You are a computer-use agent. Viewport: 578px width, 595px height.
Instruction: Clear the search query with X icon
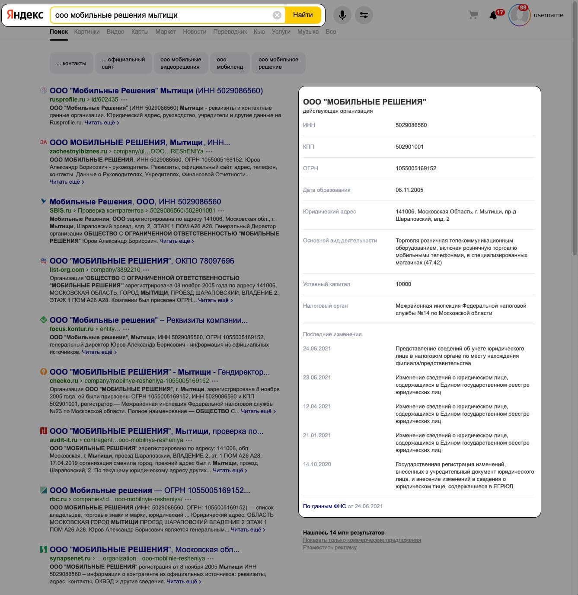277,15
